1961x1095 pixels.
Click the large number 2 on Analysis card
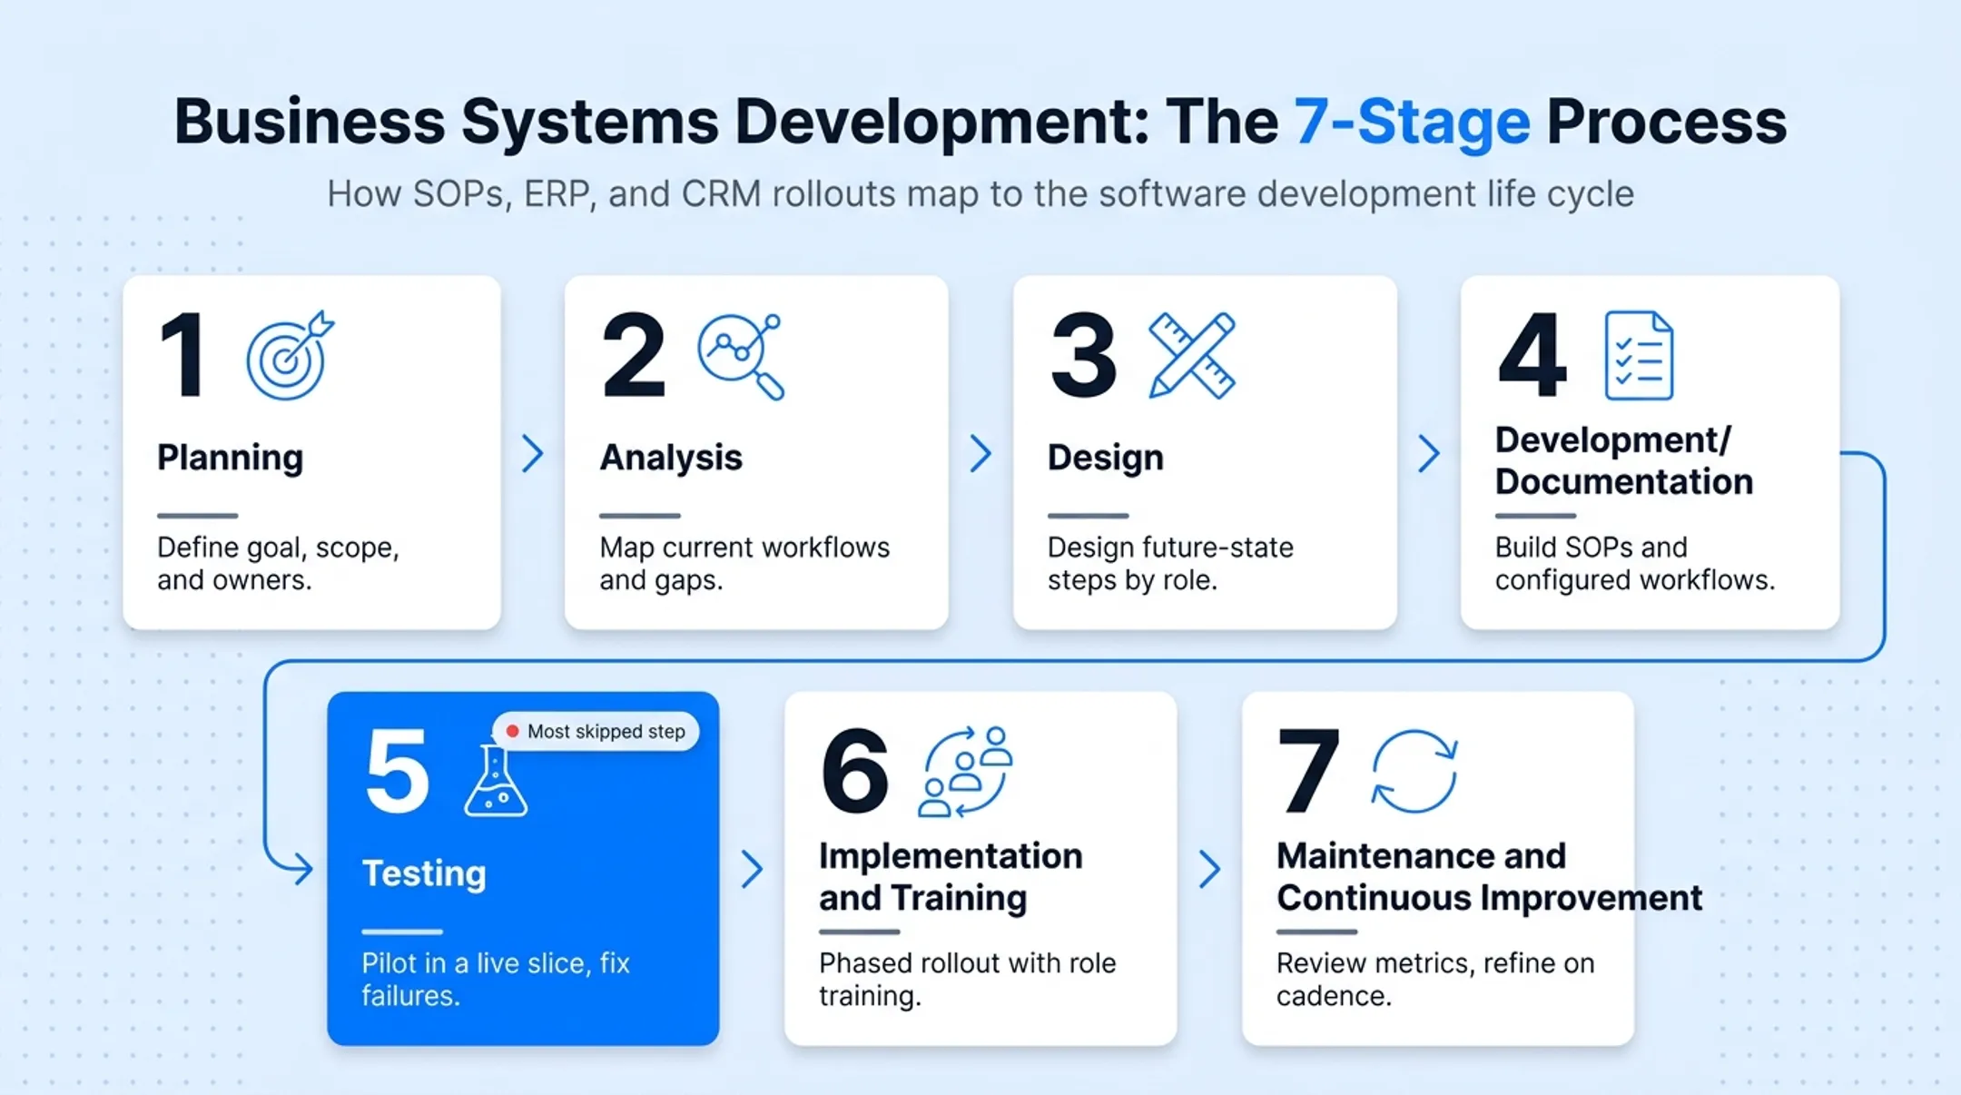634,355
